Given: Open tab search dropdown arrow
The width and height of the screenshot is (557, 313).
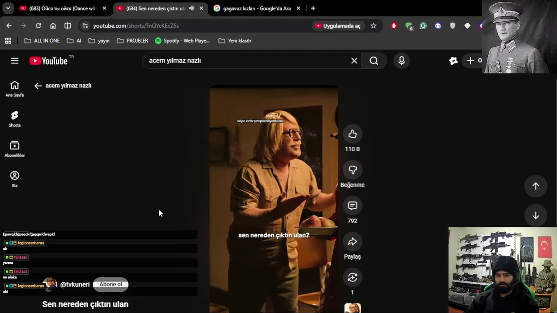Looking at the screenshot, I should [8, 8].
